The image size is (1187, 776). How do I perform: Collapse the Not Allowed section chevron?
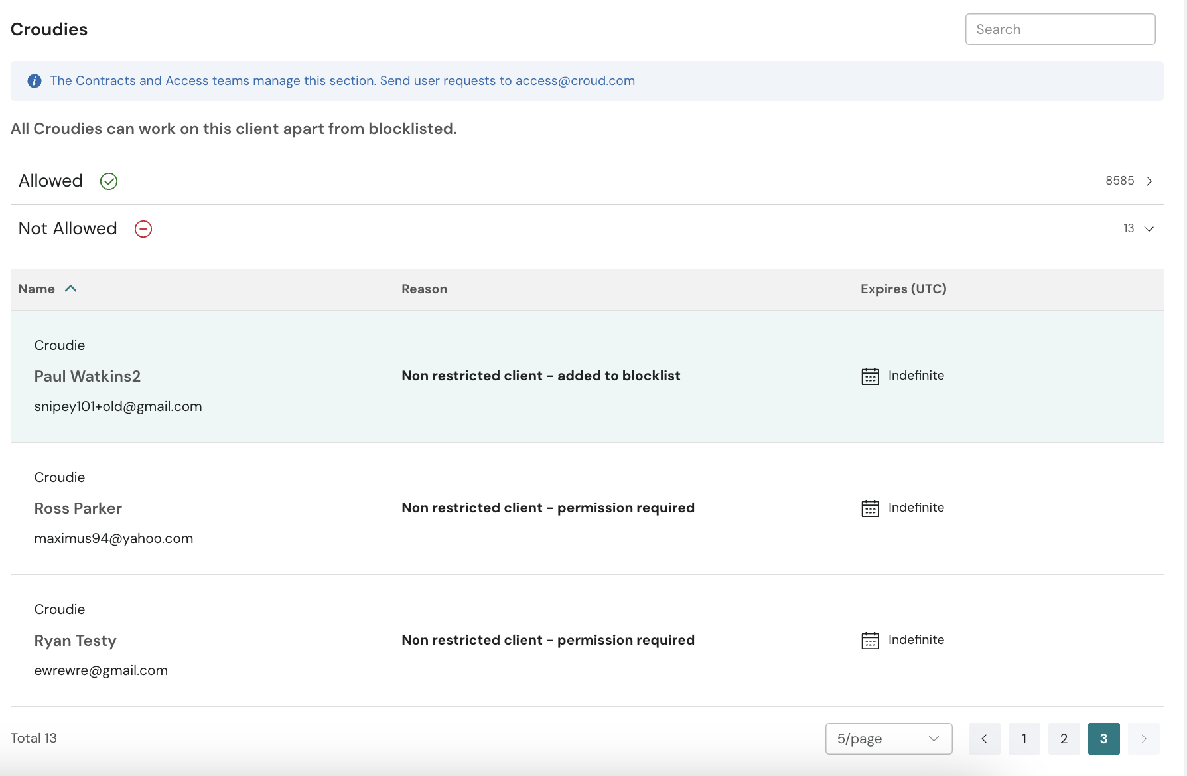point(1149,229)
